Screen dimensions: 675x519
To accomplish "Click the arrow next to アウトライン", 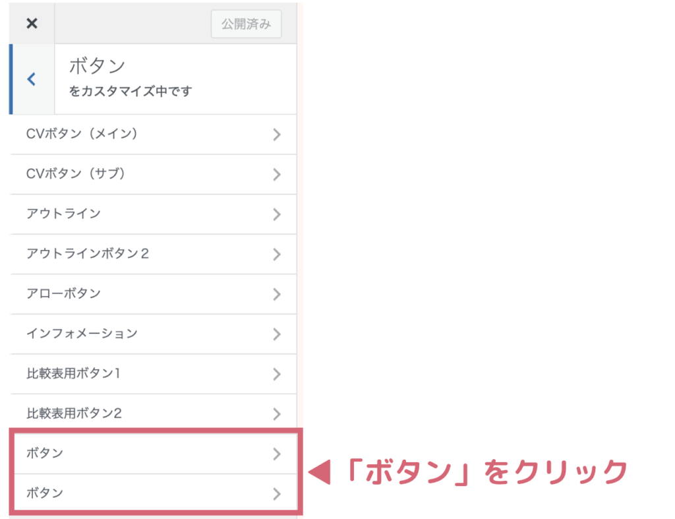I will [277, 214].
